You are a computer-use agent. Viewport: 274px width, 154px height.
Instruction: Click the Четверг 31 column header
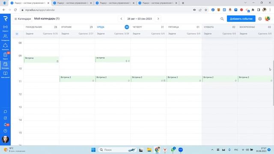click(149, 27)
